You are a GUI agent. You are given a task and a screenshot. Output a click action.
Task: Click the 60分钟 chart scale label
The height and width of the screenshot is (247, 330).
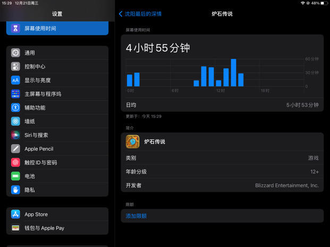(x=312, y=59)
